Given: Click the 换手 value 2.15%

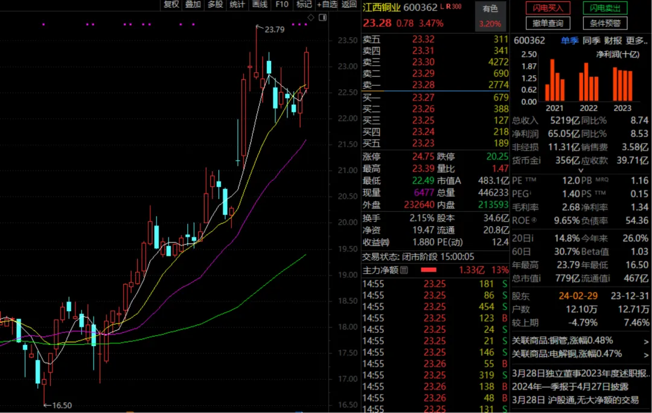Looking at the screenshot, I should 421,218.
